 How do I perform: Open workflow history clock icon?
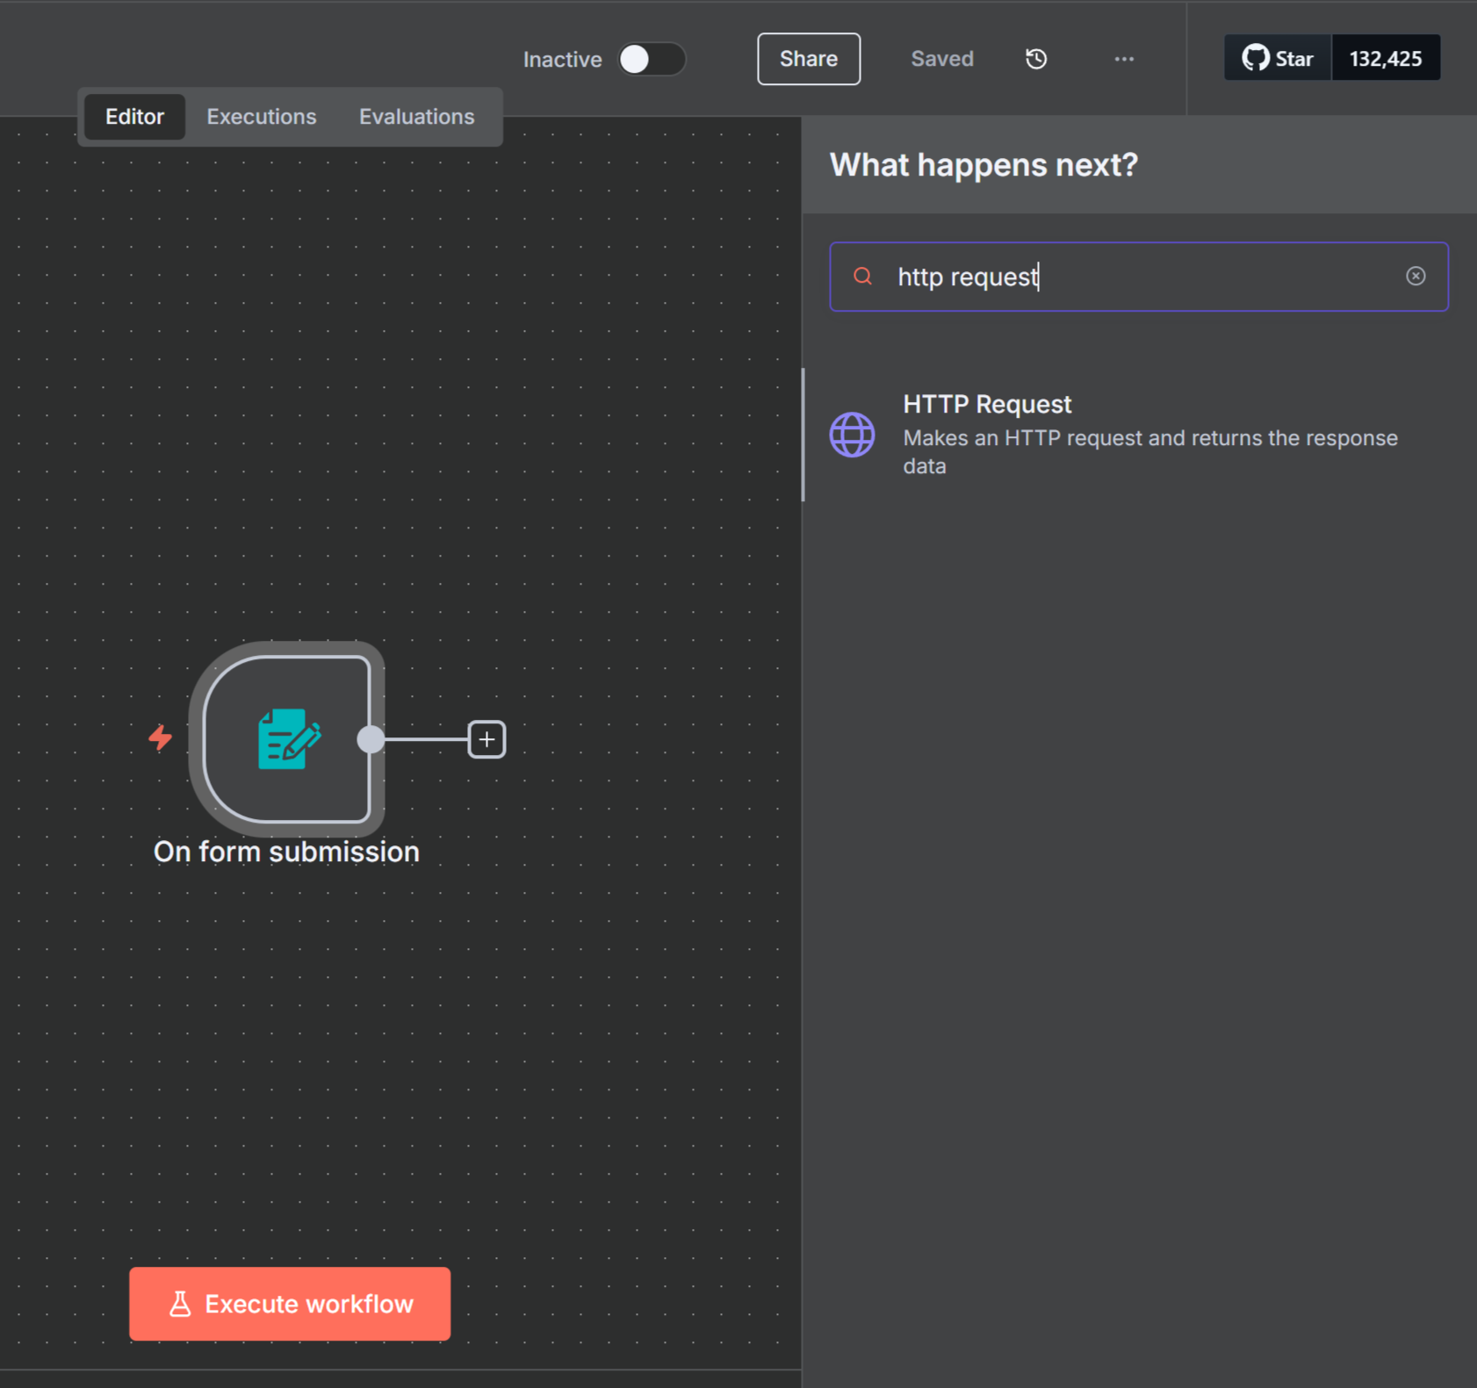pos(1036,59)
